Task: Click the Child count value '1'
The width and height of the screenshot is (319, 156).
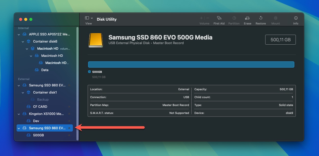Action: click(x=292, y=97)
